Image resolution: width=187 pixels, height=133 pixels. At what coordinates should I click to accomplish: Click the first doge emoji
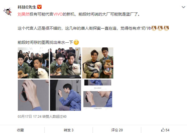[x=154, y=28]
